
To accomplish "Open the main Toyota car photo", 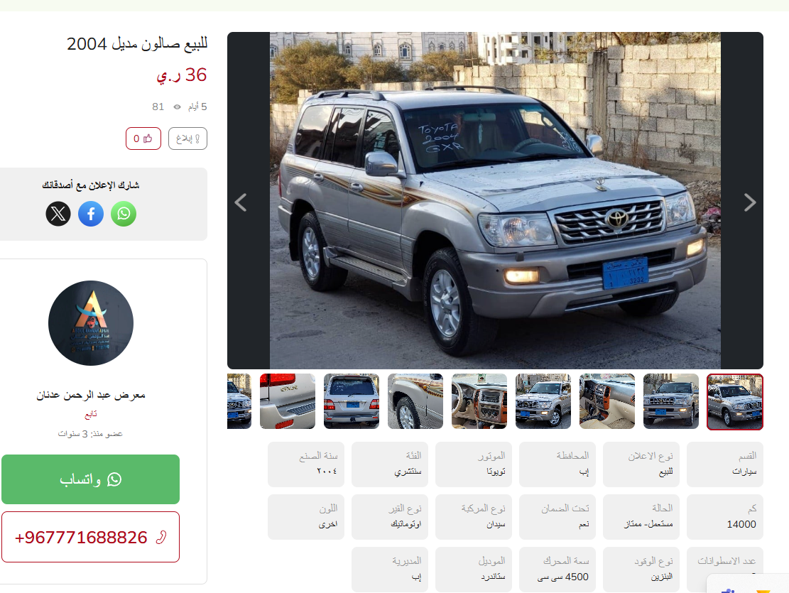I will pyautogui.click(x=495, y=200).
